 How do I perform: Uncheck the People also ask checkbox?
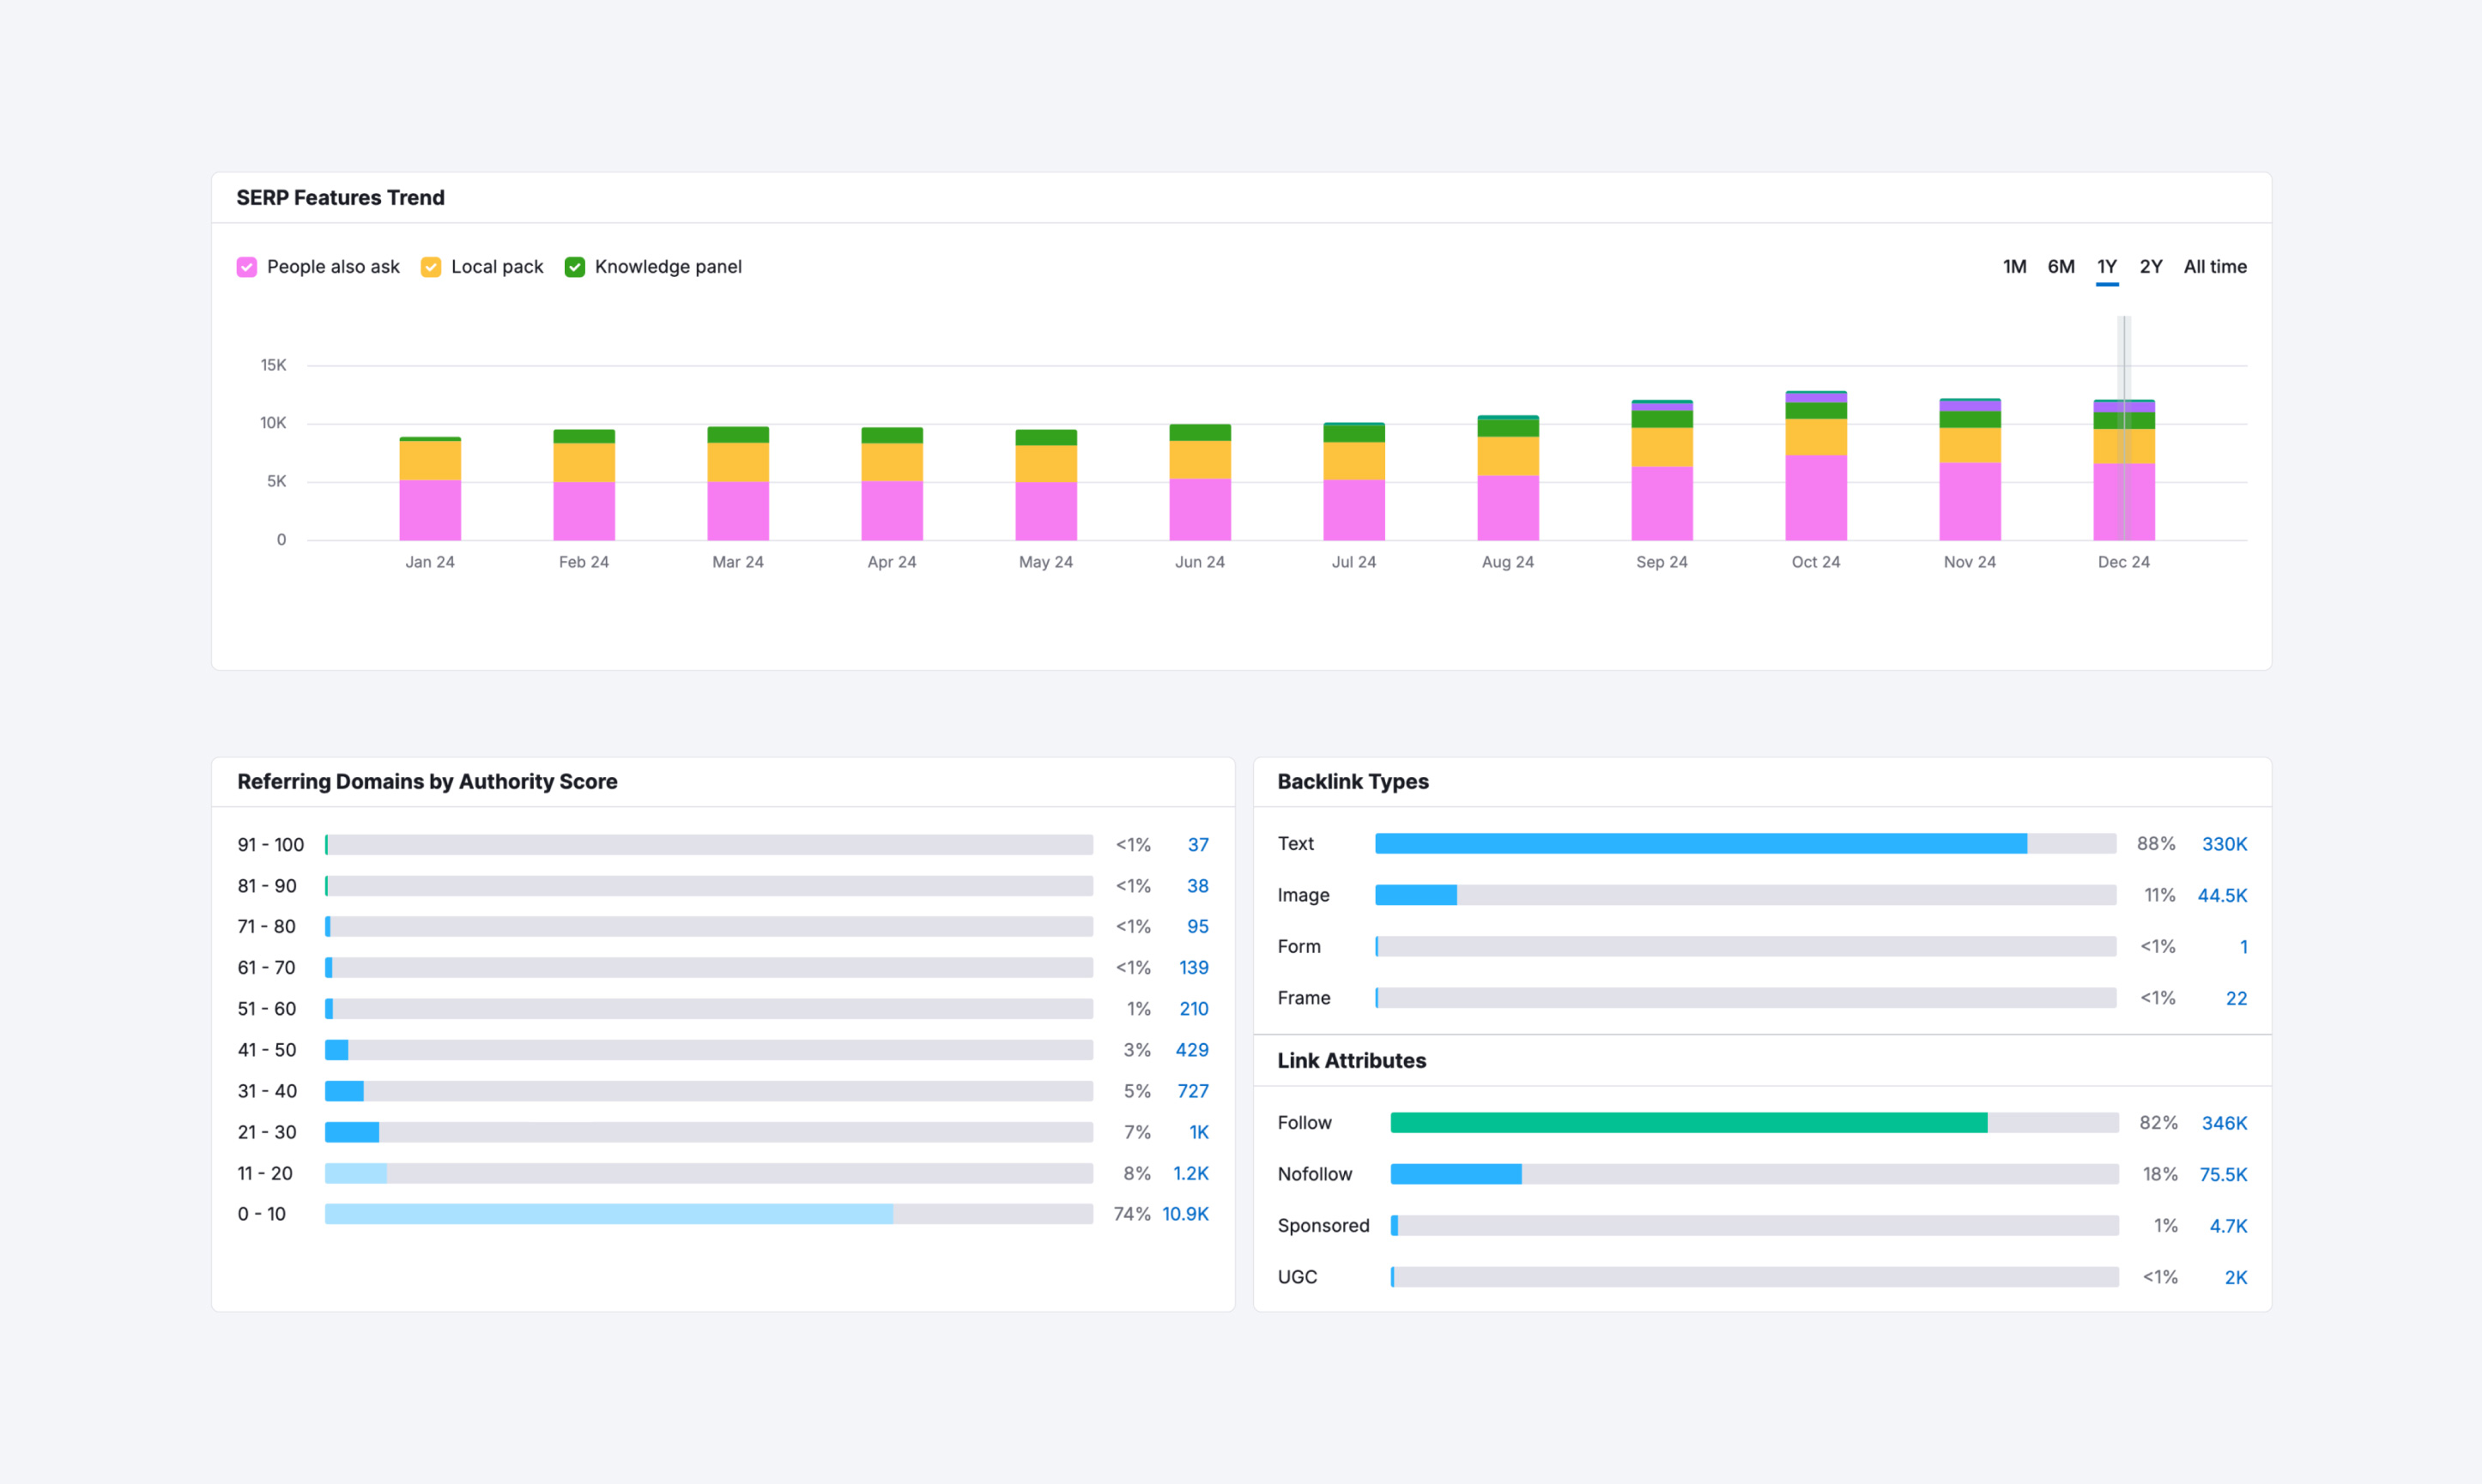click(x=247, y=267)
